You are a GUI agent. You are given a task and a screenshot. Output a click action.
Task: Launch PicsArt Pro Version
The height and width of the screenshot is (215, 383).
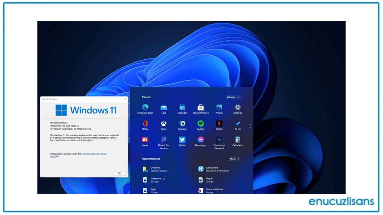[x=163, y=140]
